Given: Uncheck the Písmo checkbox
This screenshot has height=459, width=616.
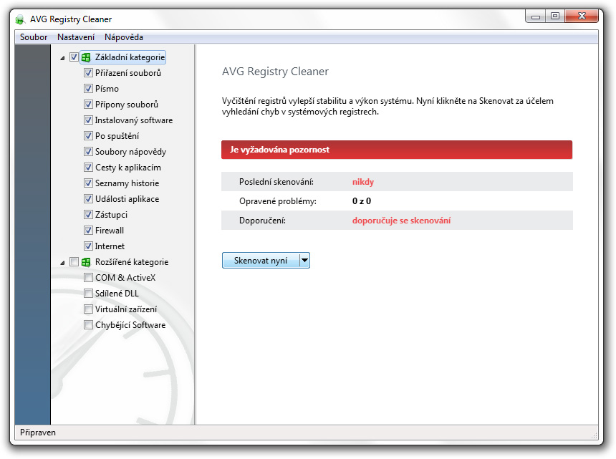Looking at the screenshot, I should coord(88,89).
